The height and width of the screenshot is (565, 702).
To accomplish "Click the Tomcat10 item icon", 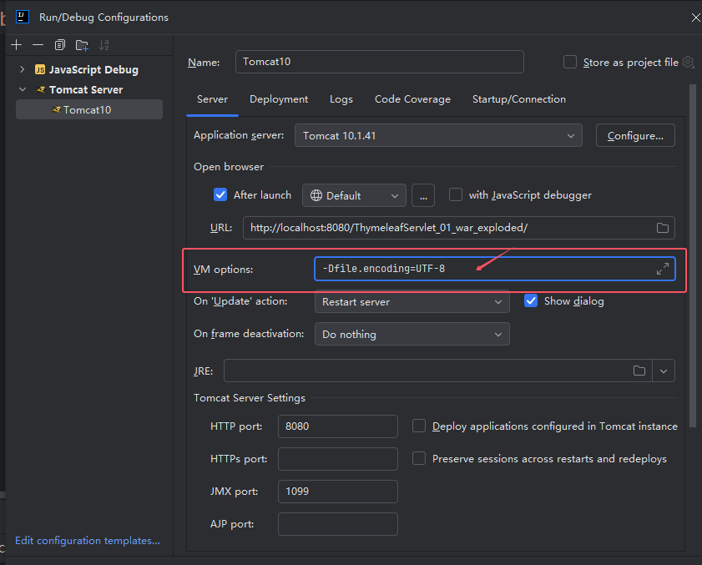I will coord(57,109).
